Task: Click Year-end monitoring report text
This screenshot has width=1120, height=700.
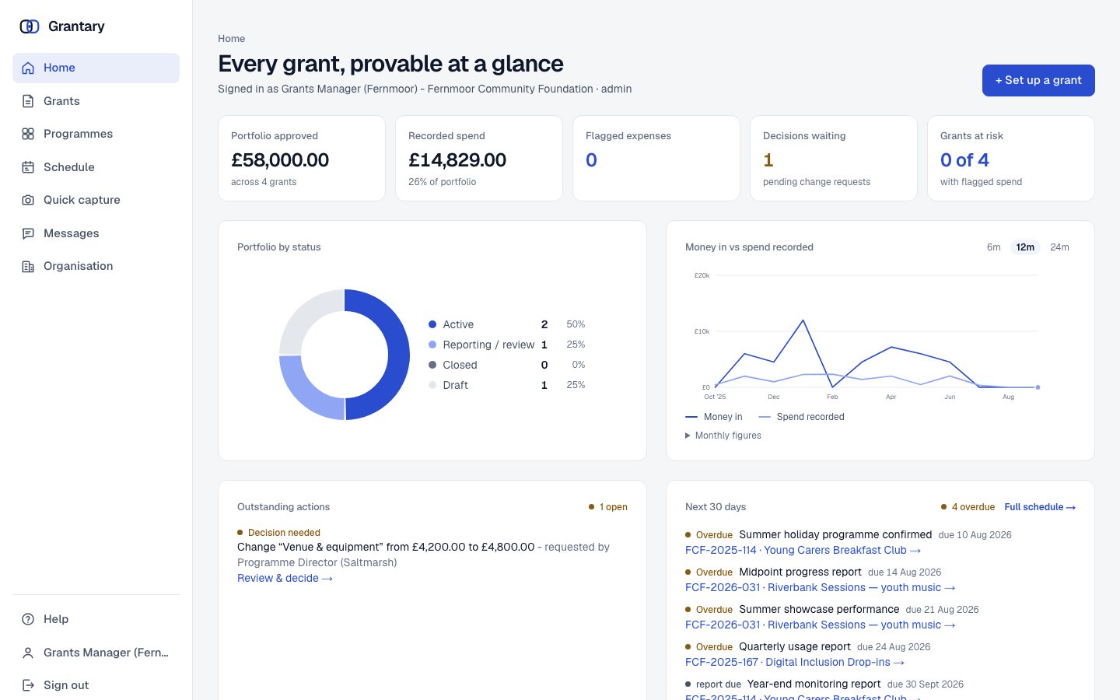Action: pos(814,684)
